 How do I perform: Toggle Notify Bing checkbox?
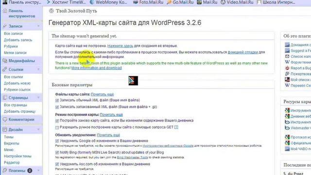[57, 153]
